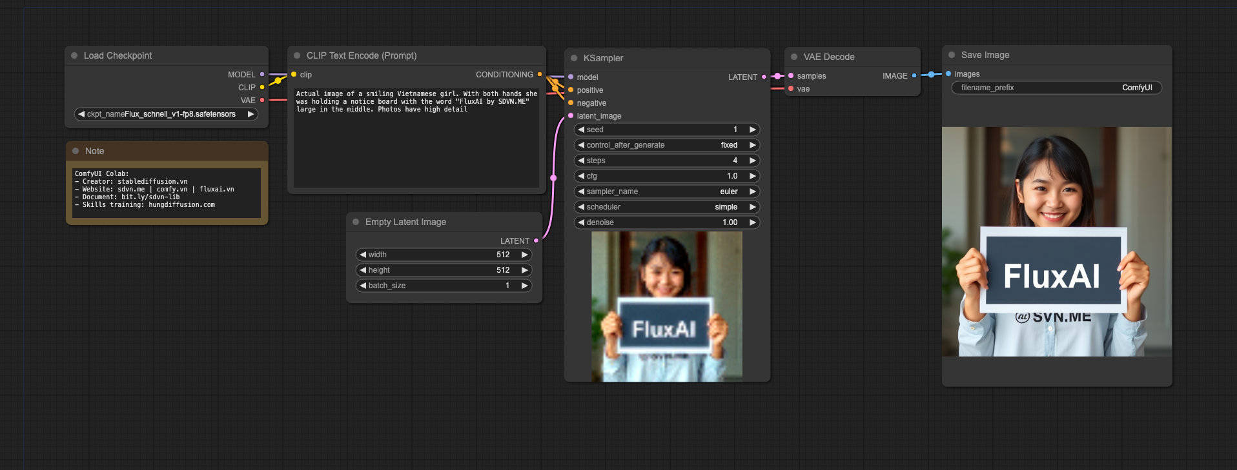The height and width of the screenshot is (470, 1237).
Task: Open the ckpt_name checkpoint selector
Action: 167,114
